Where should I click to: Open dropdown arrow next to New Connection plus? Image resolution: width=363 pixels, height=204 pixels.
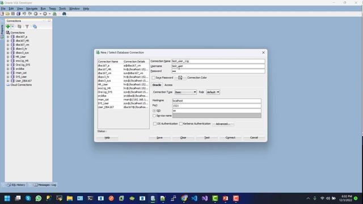click(12, 27)
